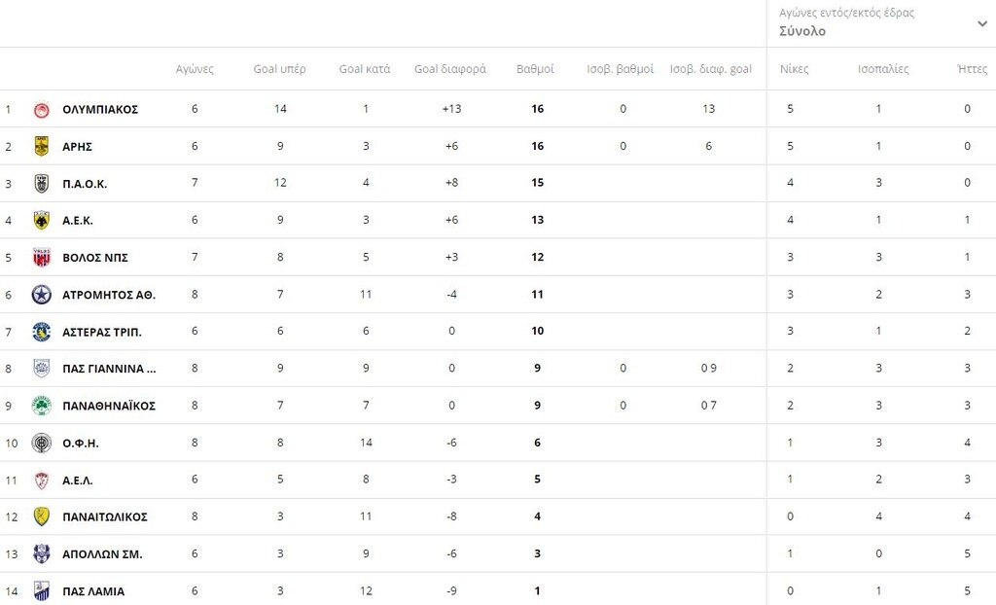The height and width of the screenshot is (605, 996).
Task: Click the Νίκες column header
Action: click(794, 69)
